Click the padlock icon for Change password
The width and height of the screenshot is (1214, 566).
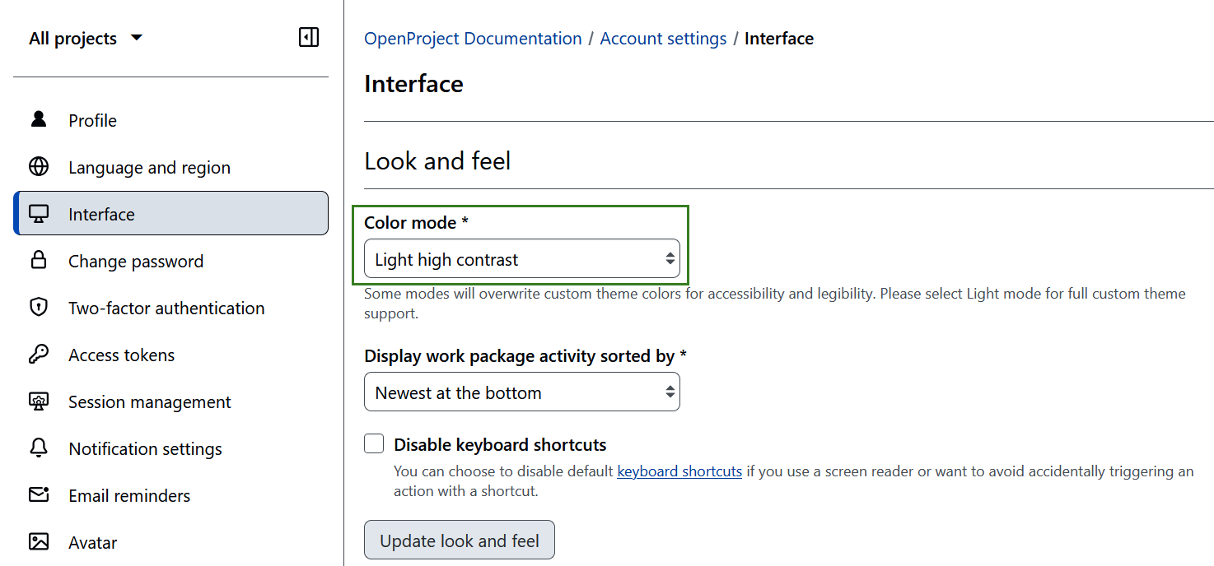click(38, 261)
